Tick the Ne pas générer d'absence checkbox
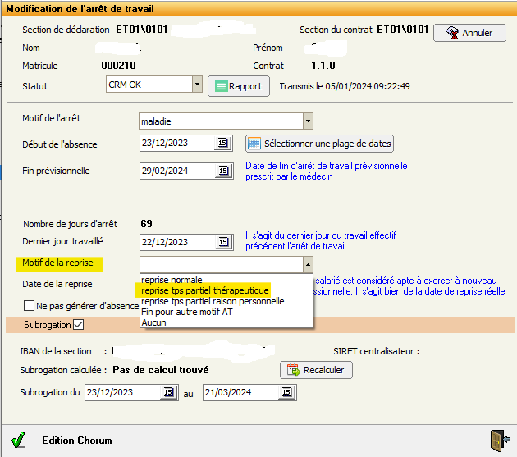 point(29,307)
